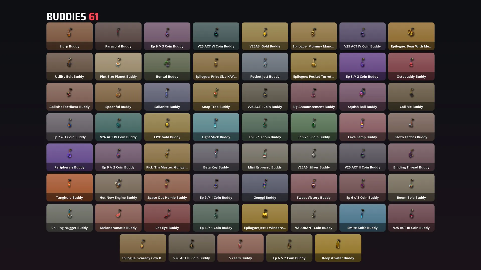Pick the Hot New Engine Buddy icon

(118, 183)
